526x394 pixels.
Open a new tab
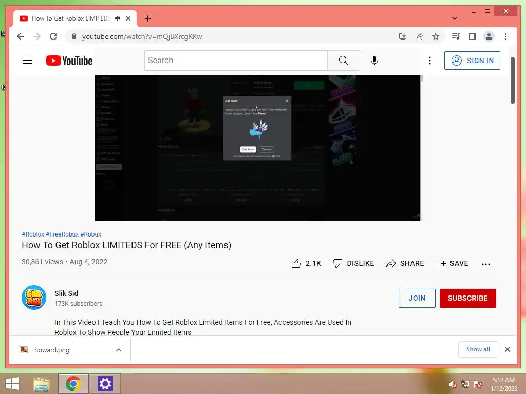point(148,18)
